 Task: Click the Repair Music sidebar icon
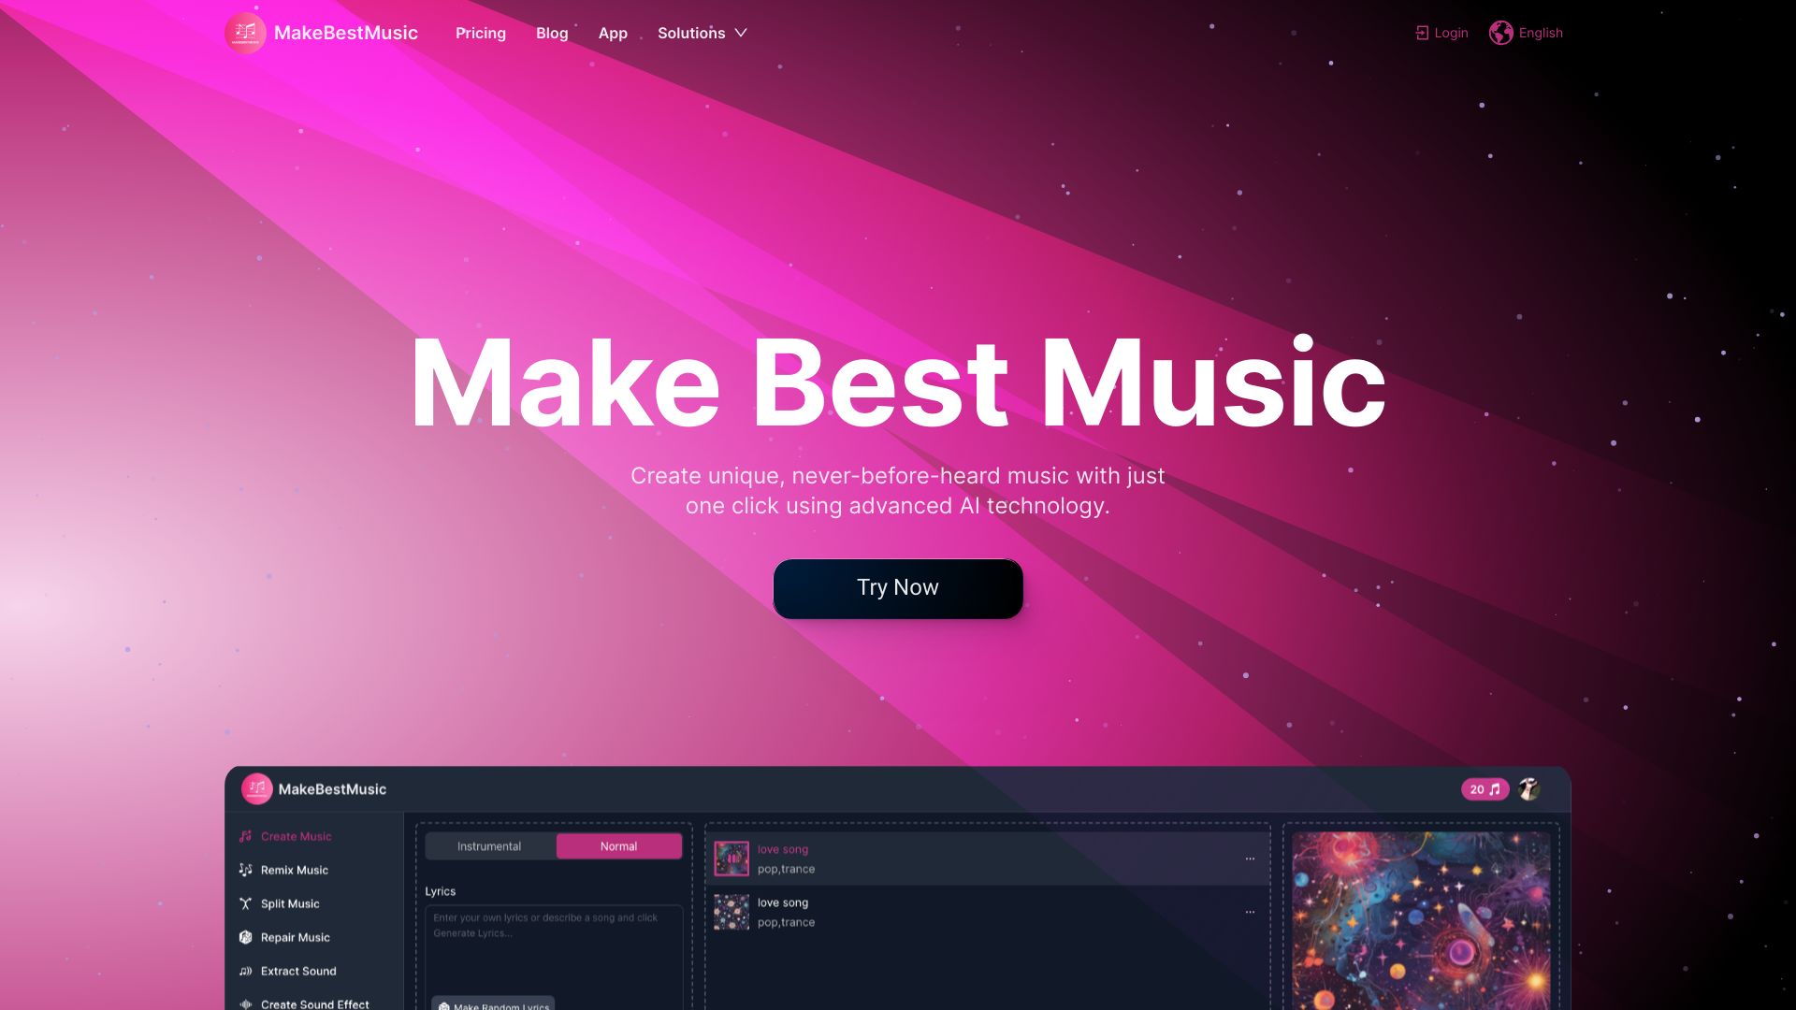tap(245, 937)
